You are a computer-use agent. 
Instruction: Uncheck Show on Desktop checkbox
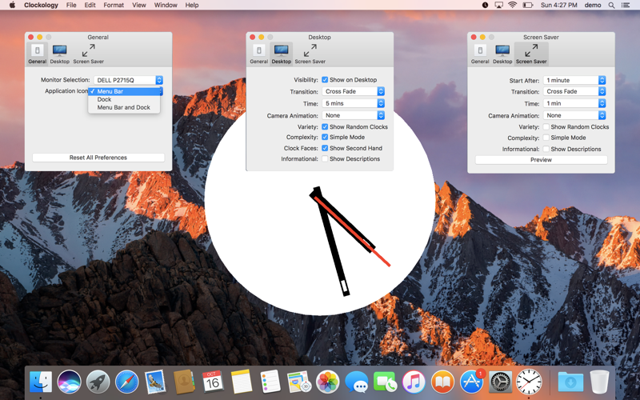click(325, 79)
